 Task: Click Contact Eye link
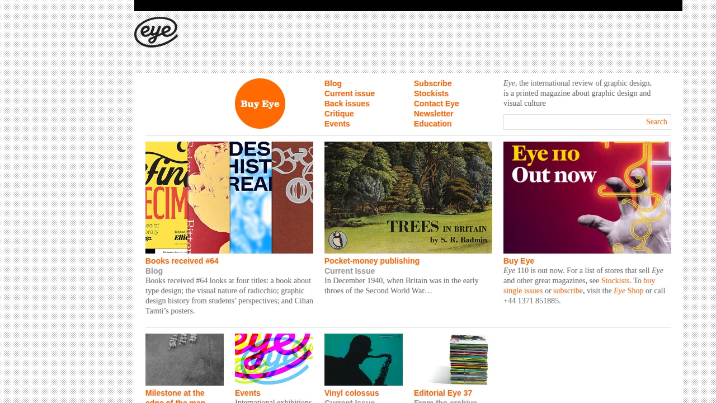(436, 104)
